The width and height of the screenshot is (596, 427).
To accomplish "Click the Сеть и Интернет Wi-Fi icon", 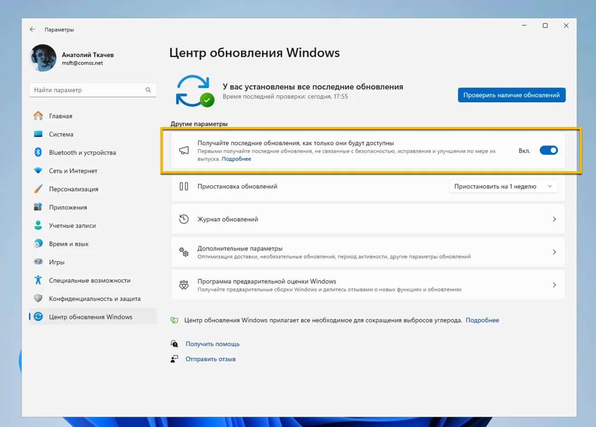I will click(38, 171).
